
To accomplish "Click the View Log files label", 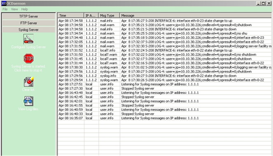I will (x=28, y=109).
